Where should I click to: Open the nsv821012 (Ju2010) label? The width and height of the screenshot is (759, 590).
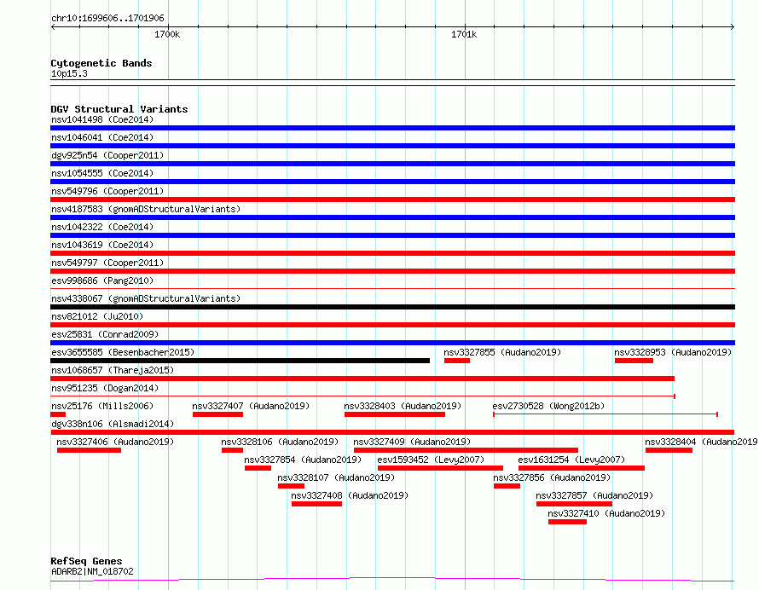click(97, 316)
